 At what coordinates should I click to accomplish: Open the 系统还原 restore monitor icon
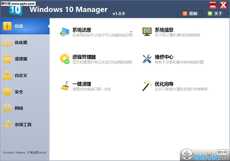click(64, 32)
